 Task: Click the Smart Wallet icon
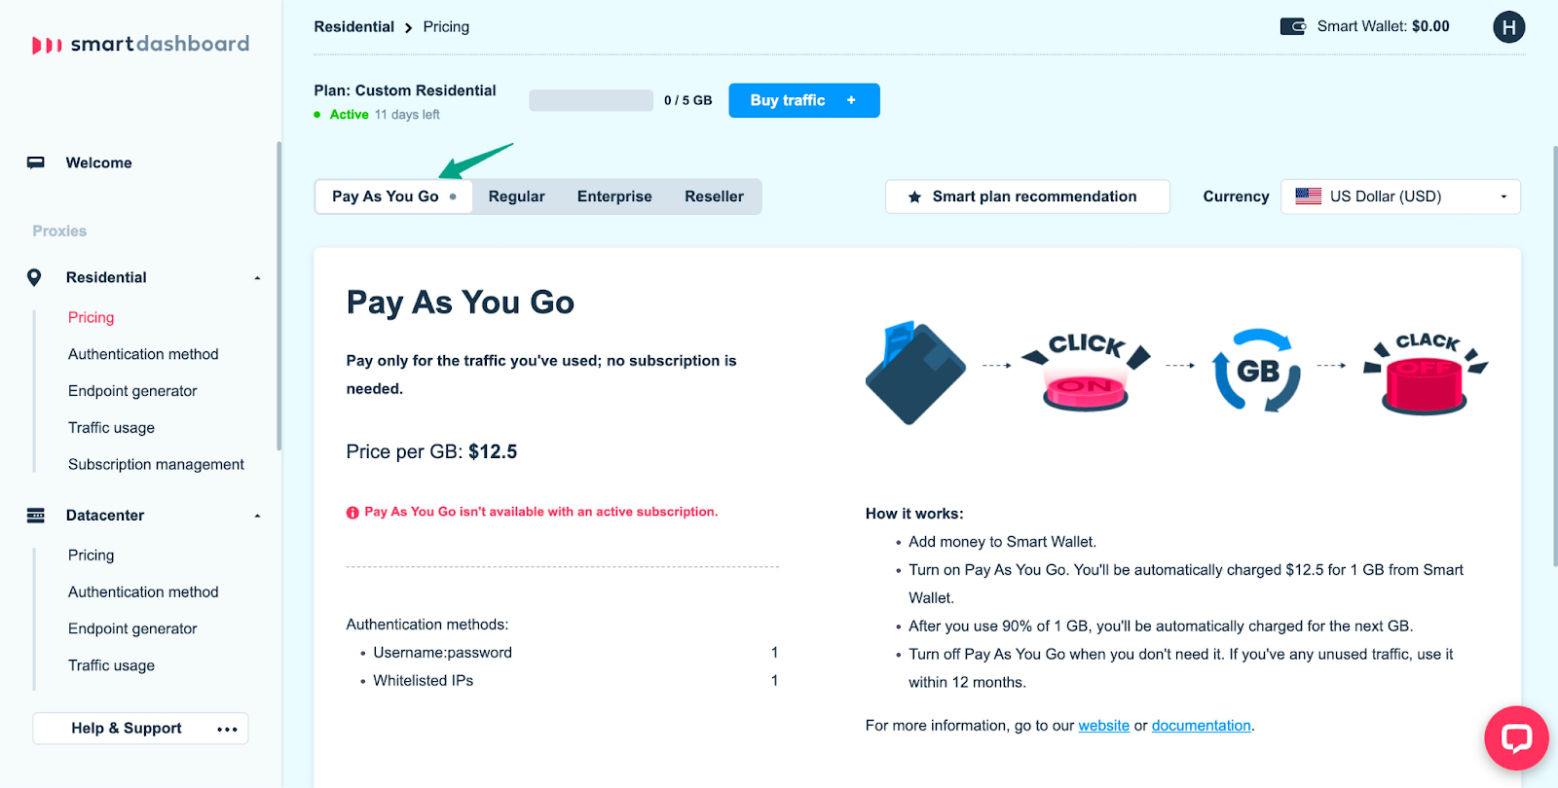tap(1292, 26)
